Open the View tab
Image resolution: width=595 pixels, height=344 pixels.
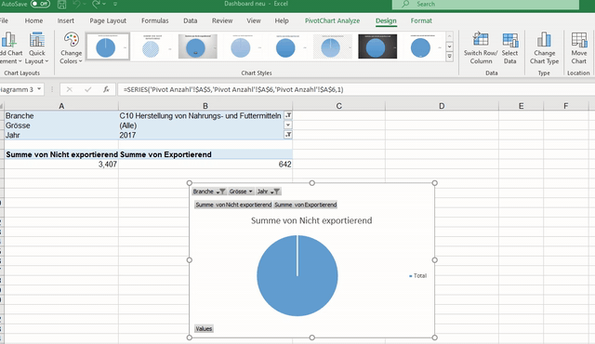tap(254, 20)
